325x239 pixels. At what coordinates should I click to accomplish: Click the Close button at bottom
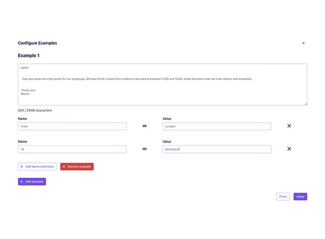tap(283, 197)
